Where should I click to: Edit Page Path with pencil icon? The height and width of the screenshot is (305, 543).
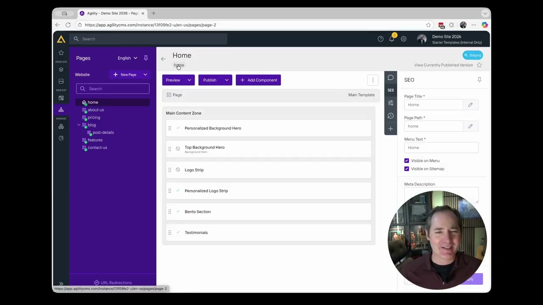click(x=470, y=126)
